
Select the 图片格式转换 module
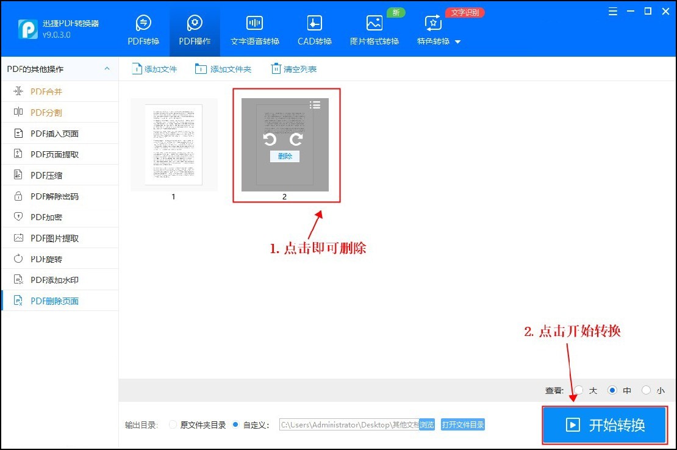tap(374, 28)
